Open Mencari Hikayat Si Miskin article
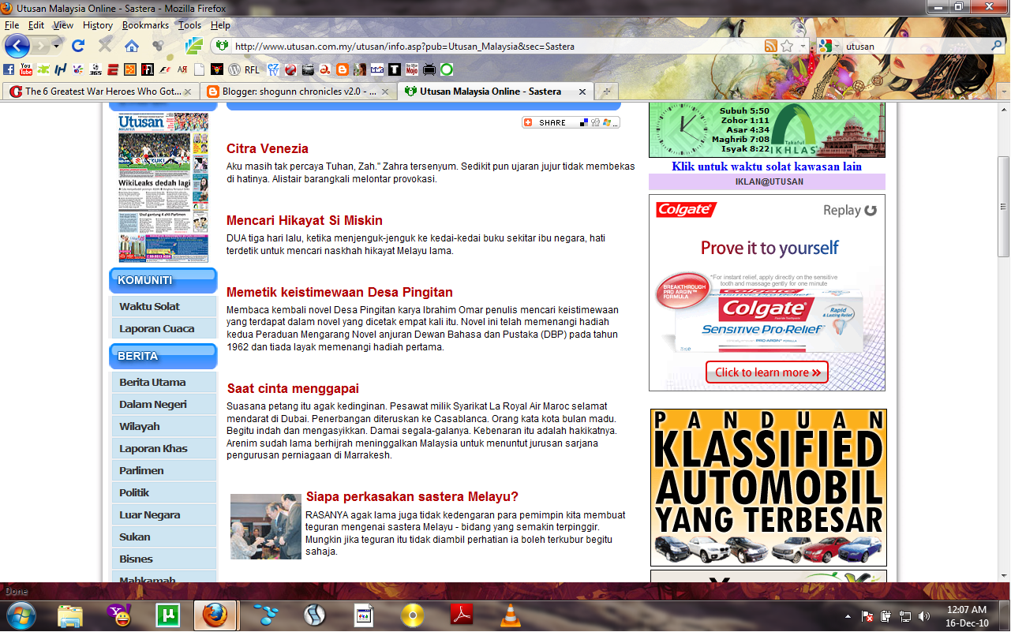This screenshot has height=632, width=1011. 305,220
